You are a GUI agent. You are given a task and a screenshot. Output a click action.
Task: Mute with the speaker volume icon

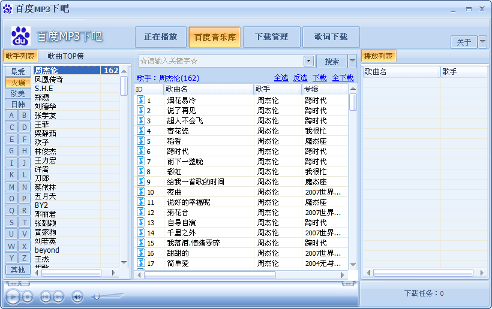click(77, 296)
